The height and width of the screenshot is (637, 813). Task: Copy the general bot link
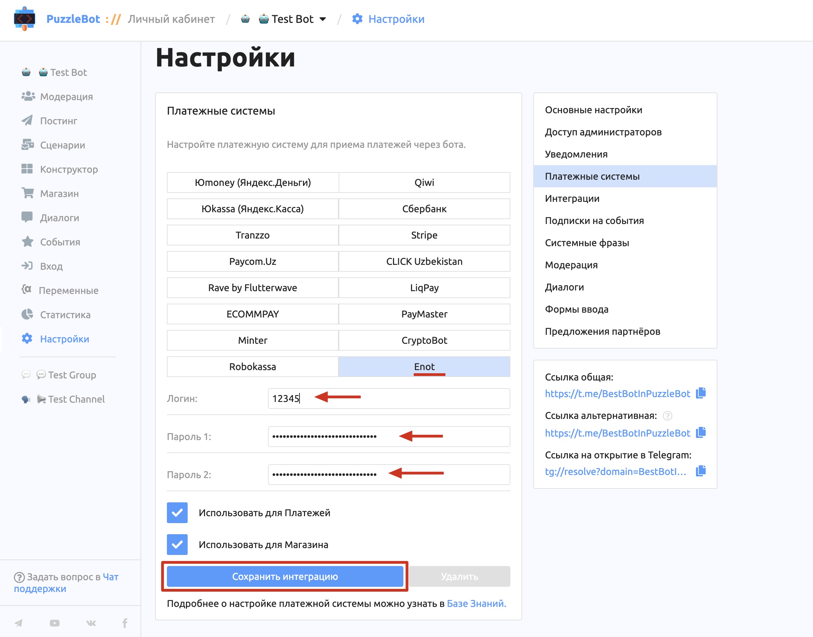tap(701, 393)
